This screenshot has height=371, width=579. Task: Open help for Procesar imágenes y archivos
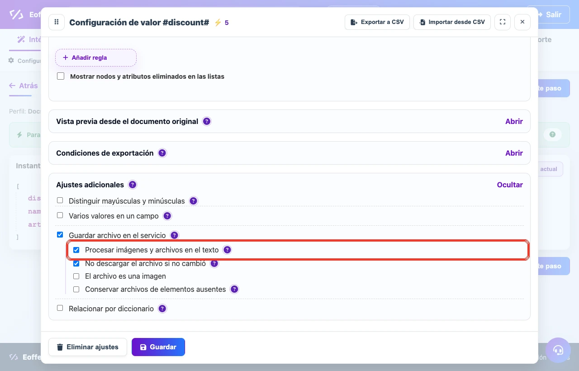click(x=228, y=250)
